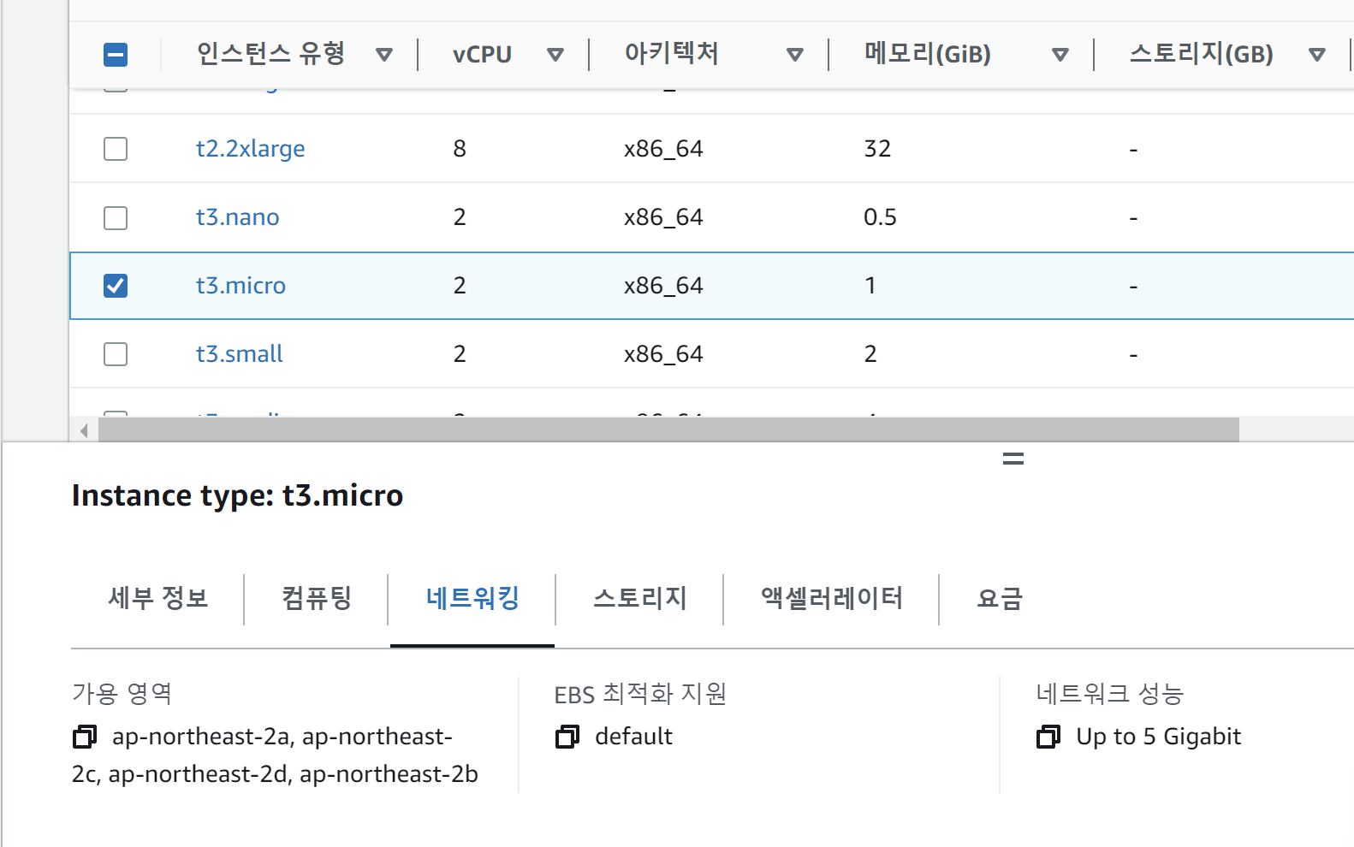Click the horizontal table scrollbar
The height and width of the screenshot is (847, 1354).
pyautogui.click(x=668, y=430)
